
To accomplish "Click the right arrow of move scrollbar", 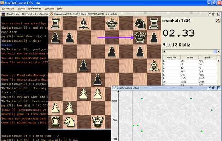I will tap(218, 51).
